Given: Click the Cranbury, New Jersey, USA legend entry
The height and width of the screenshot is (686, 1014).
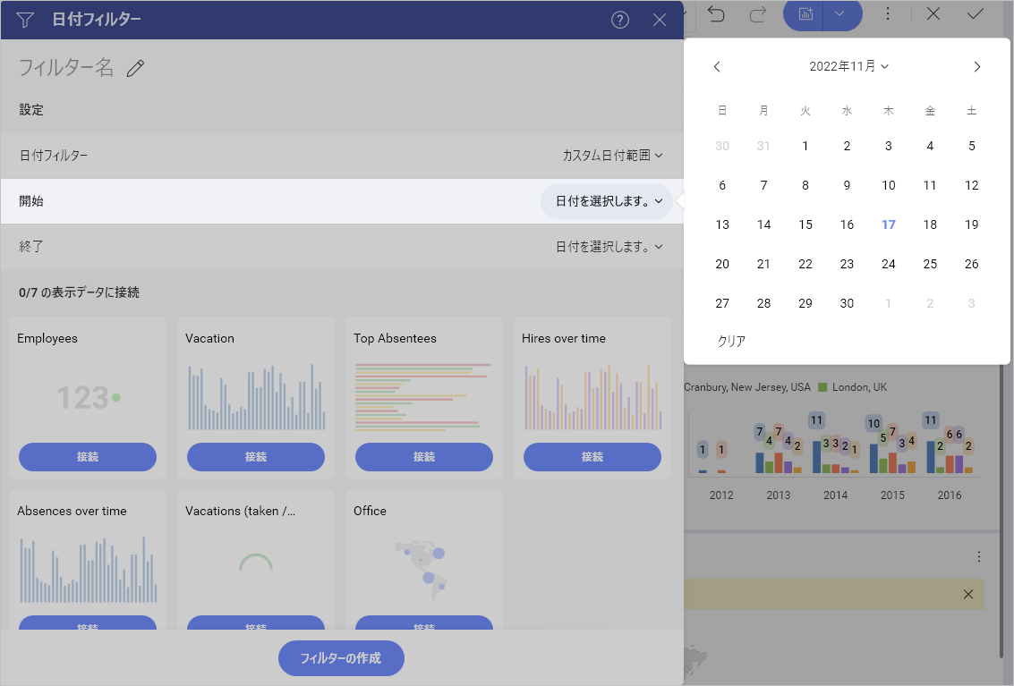Looking at the screenshot, I should click(x=747, y=387).
